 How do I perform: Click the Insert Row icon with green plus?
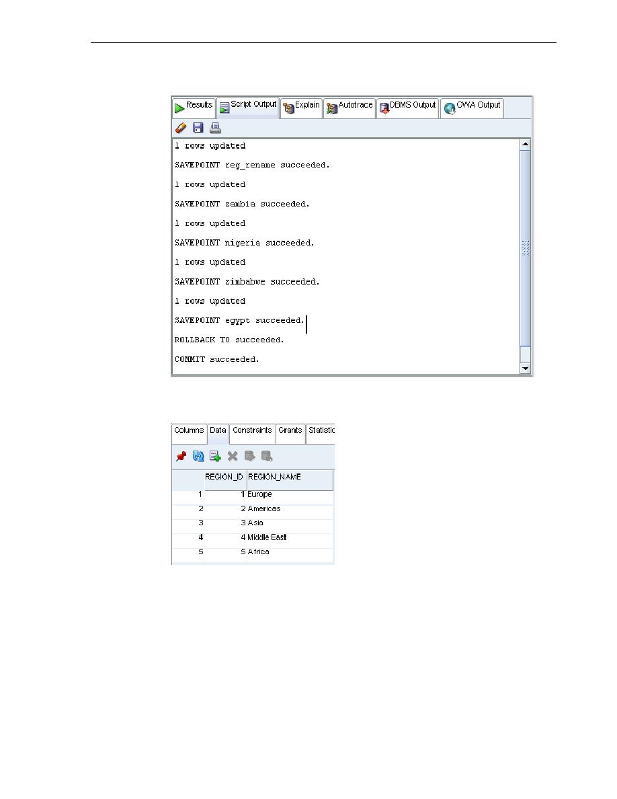pos(215,456)
